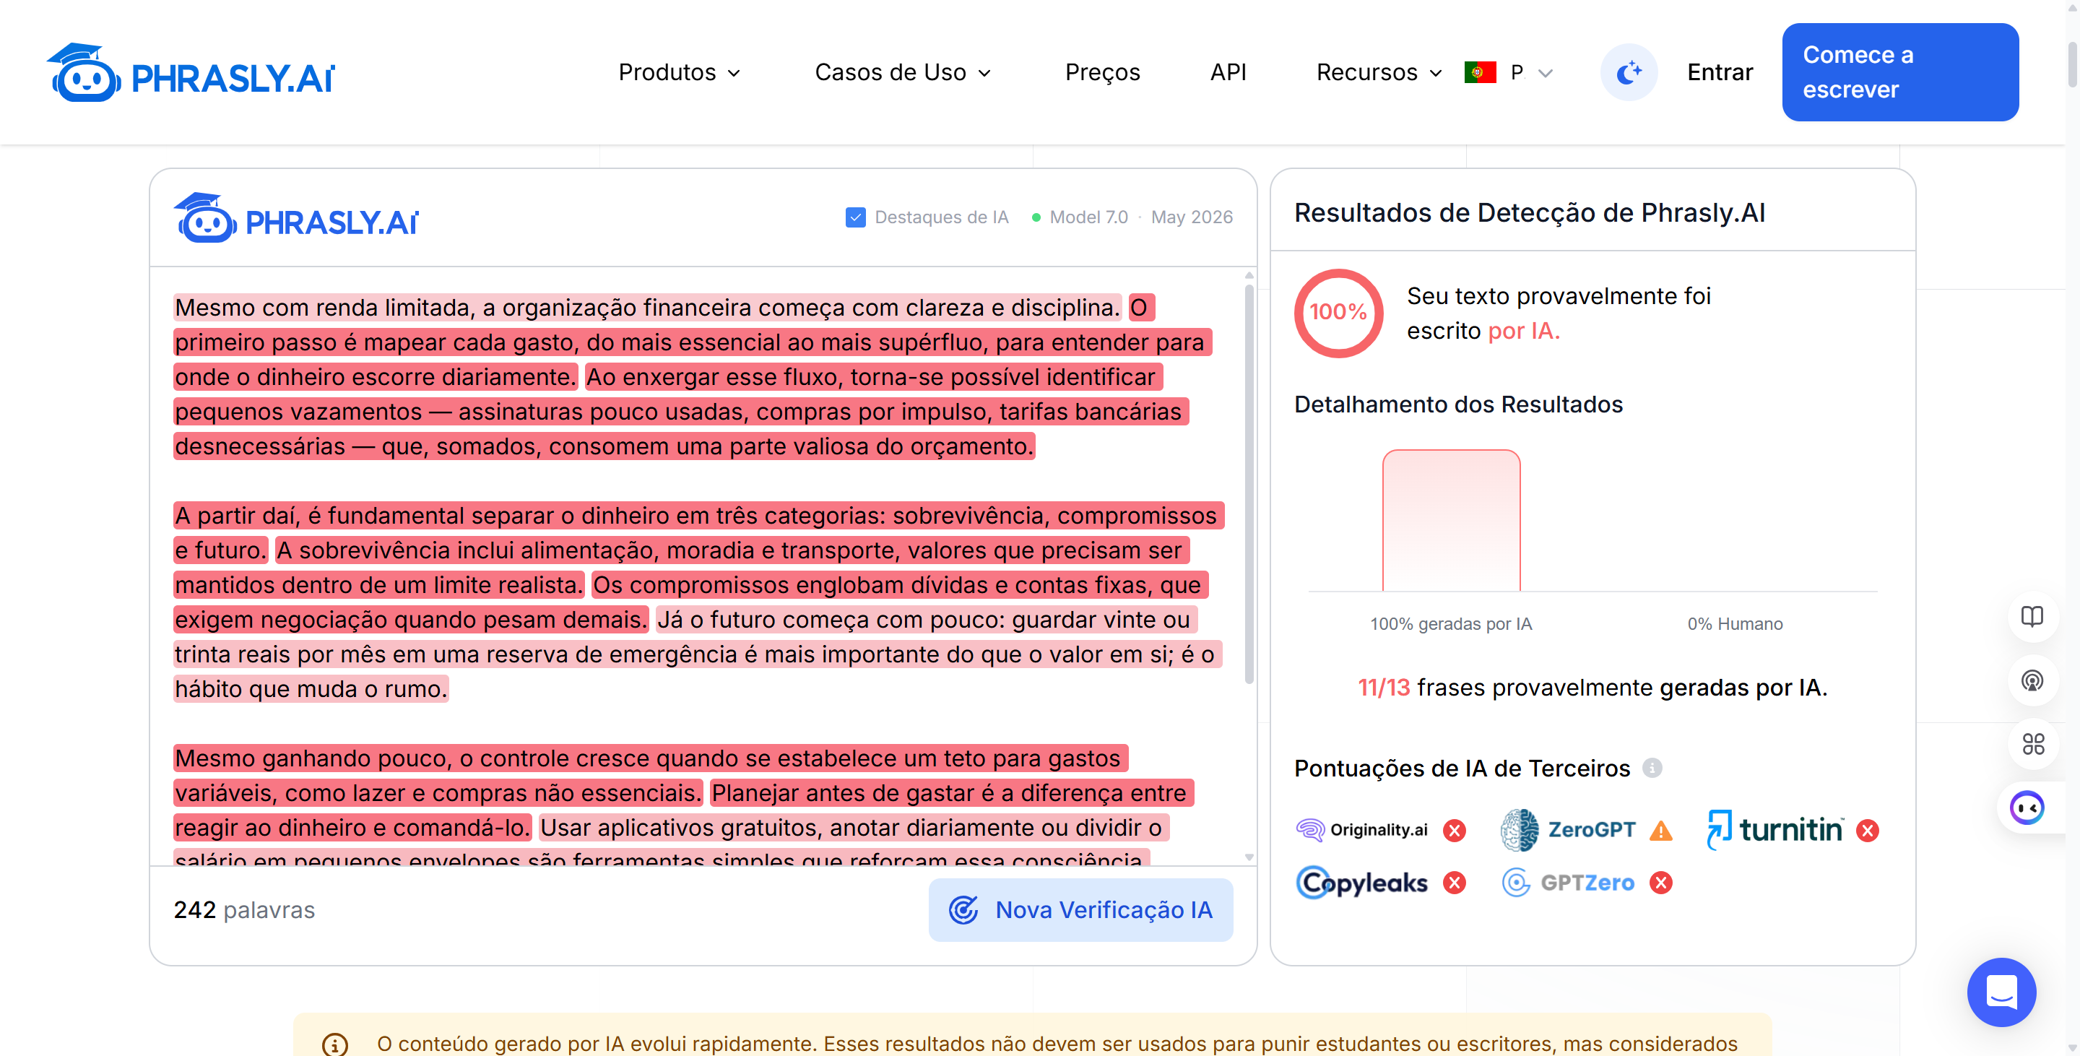
Task: Click the GPTZero logo
Action: click(1567, 883)
